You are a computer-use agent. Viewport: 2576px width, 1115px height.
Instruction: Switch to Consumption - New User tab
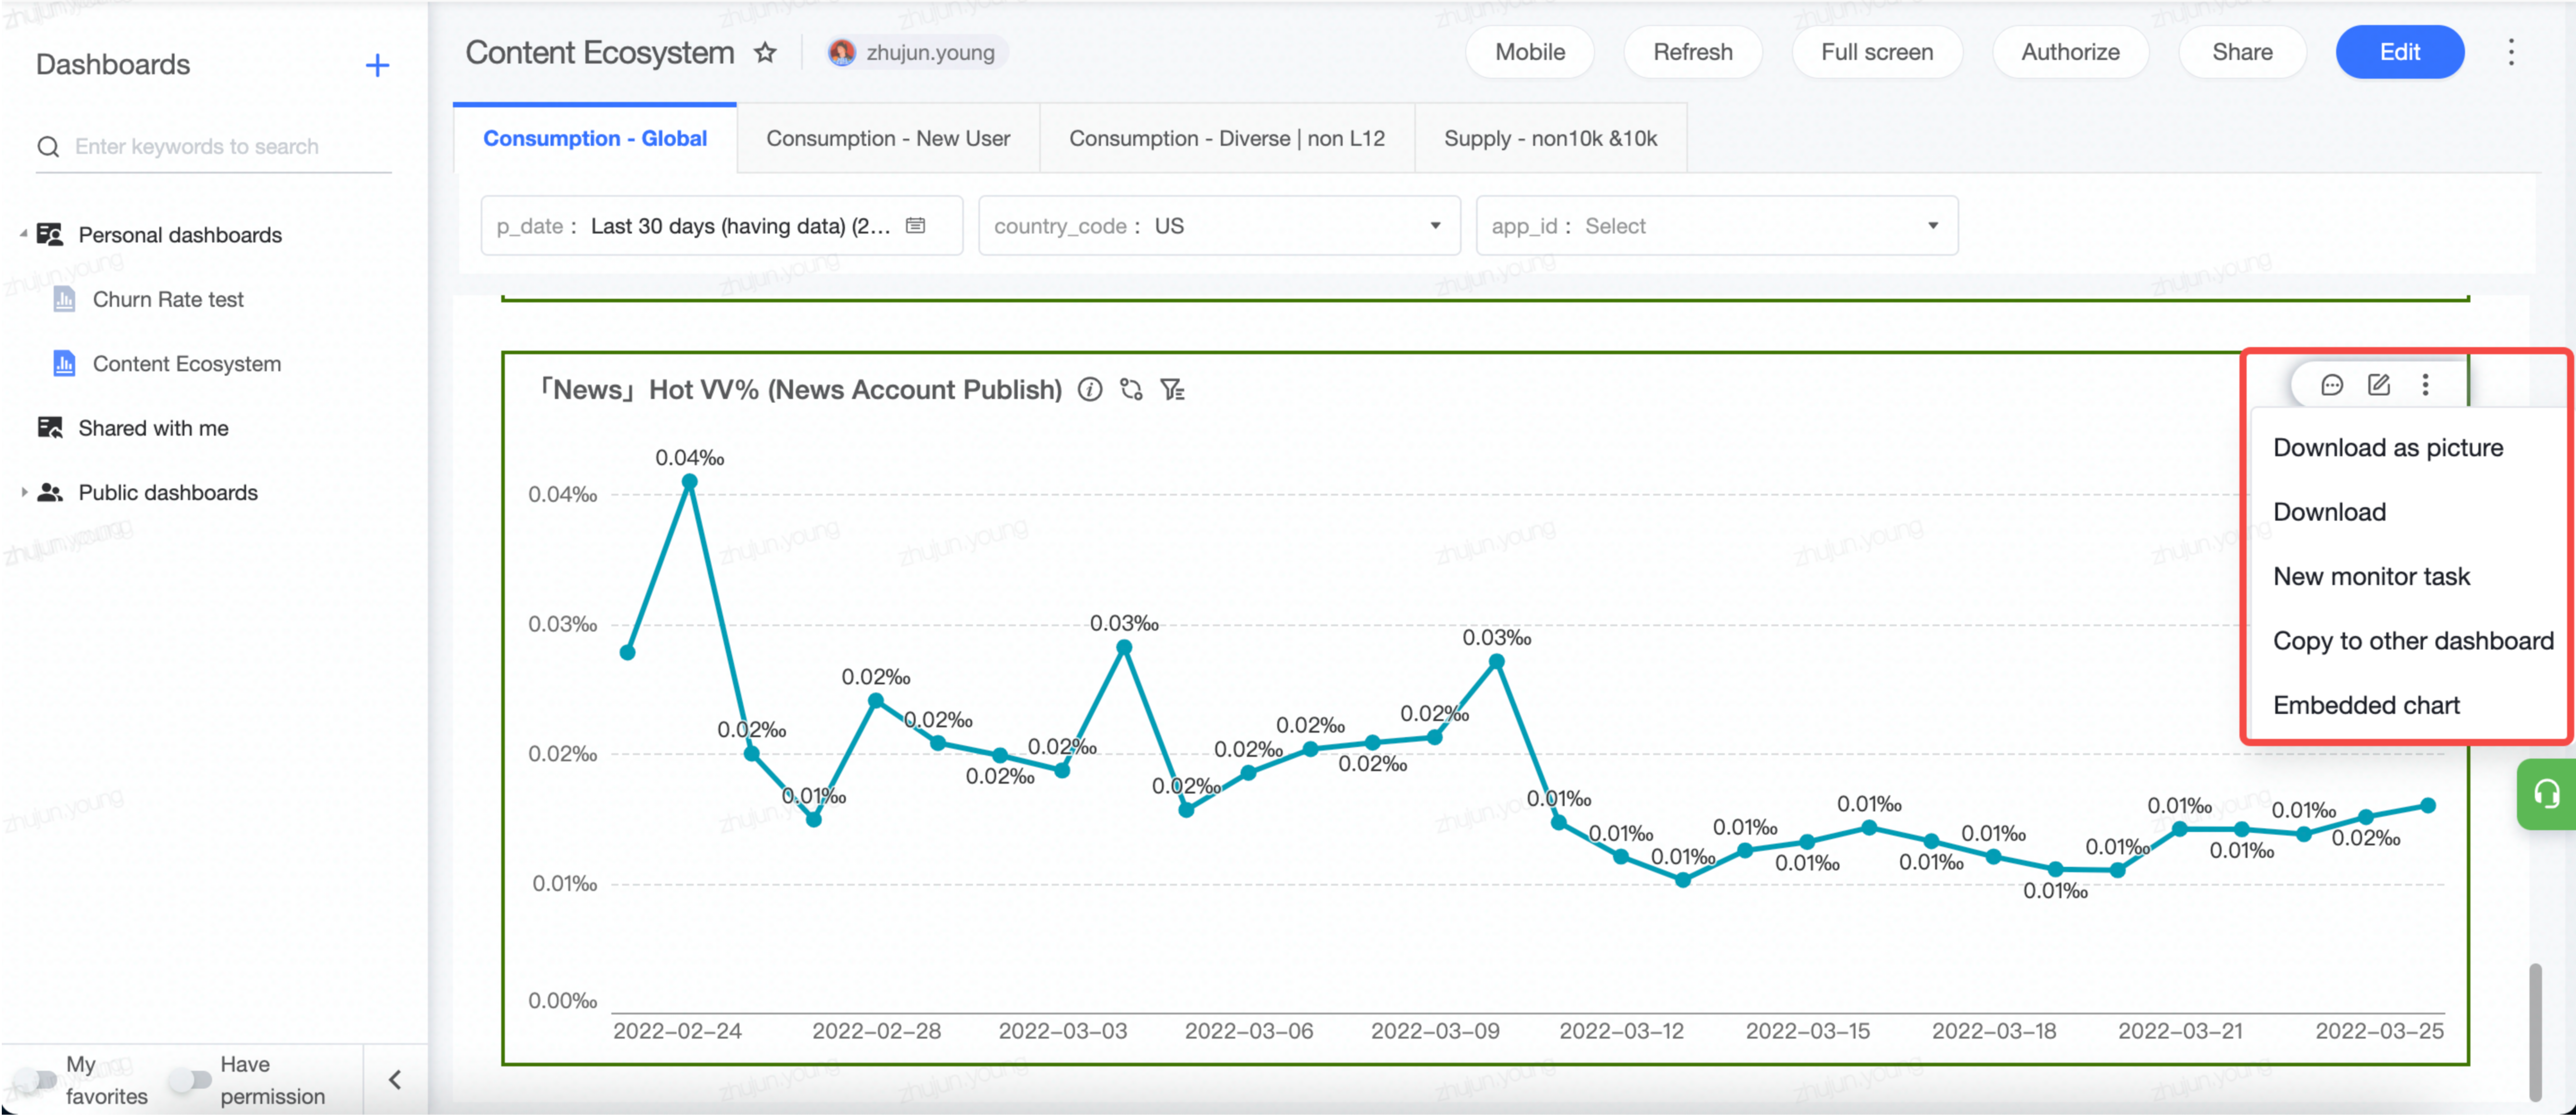pos(888,138)
